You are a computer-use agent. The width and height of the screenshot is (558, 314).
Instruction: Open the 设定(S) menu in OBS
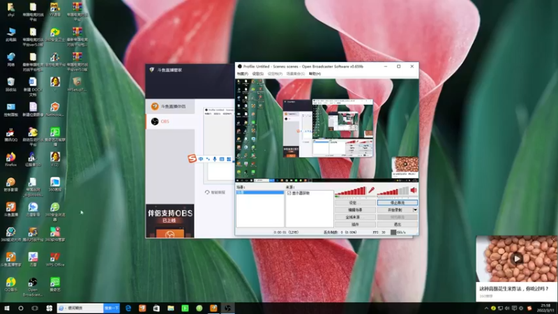pos(257,74)
